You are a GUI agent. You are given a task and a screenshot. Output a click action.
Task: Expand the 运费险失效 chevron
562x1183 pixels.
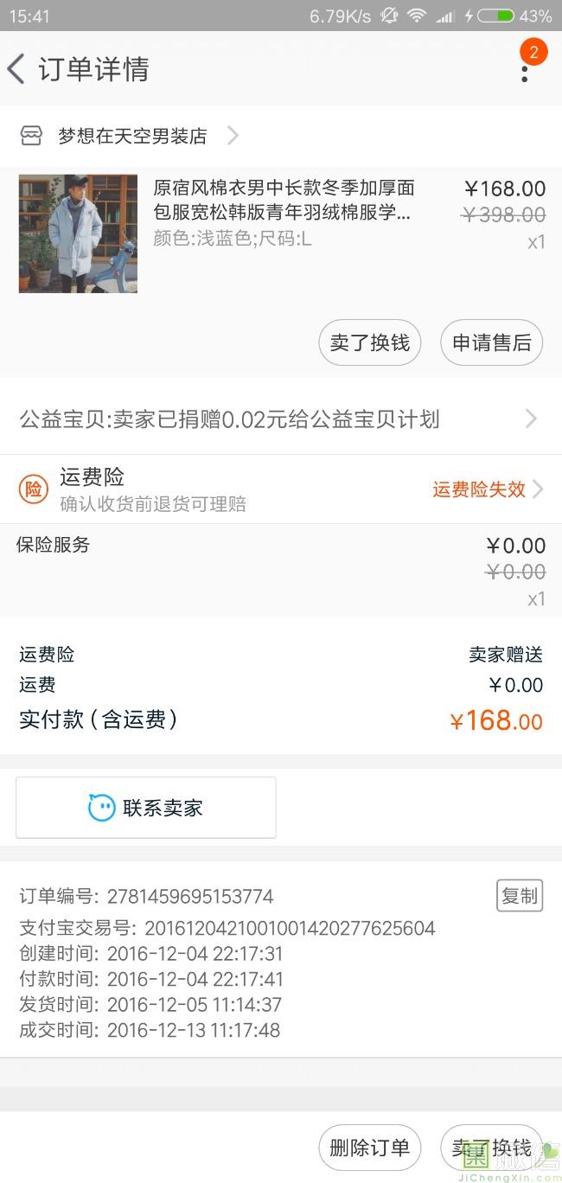pyautogui.click(x=538, y=489)
